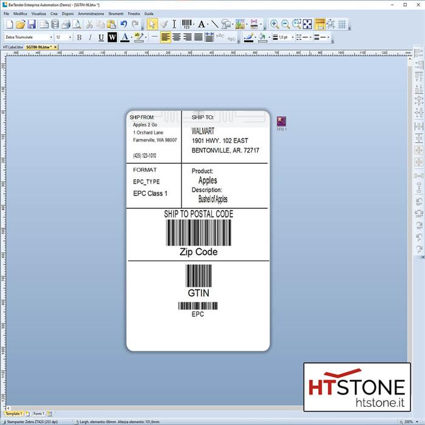Open the Crea menu

coord(53,13)
